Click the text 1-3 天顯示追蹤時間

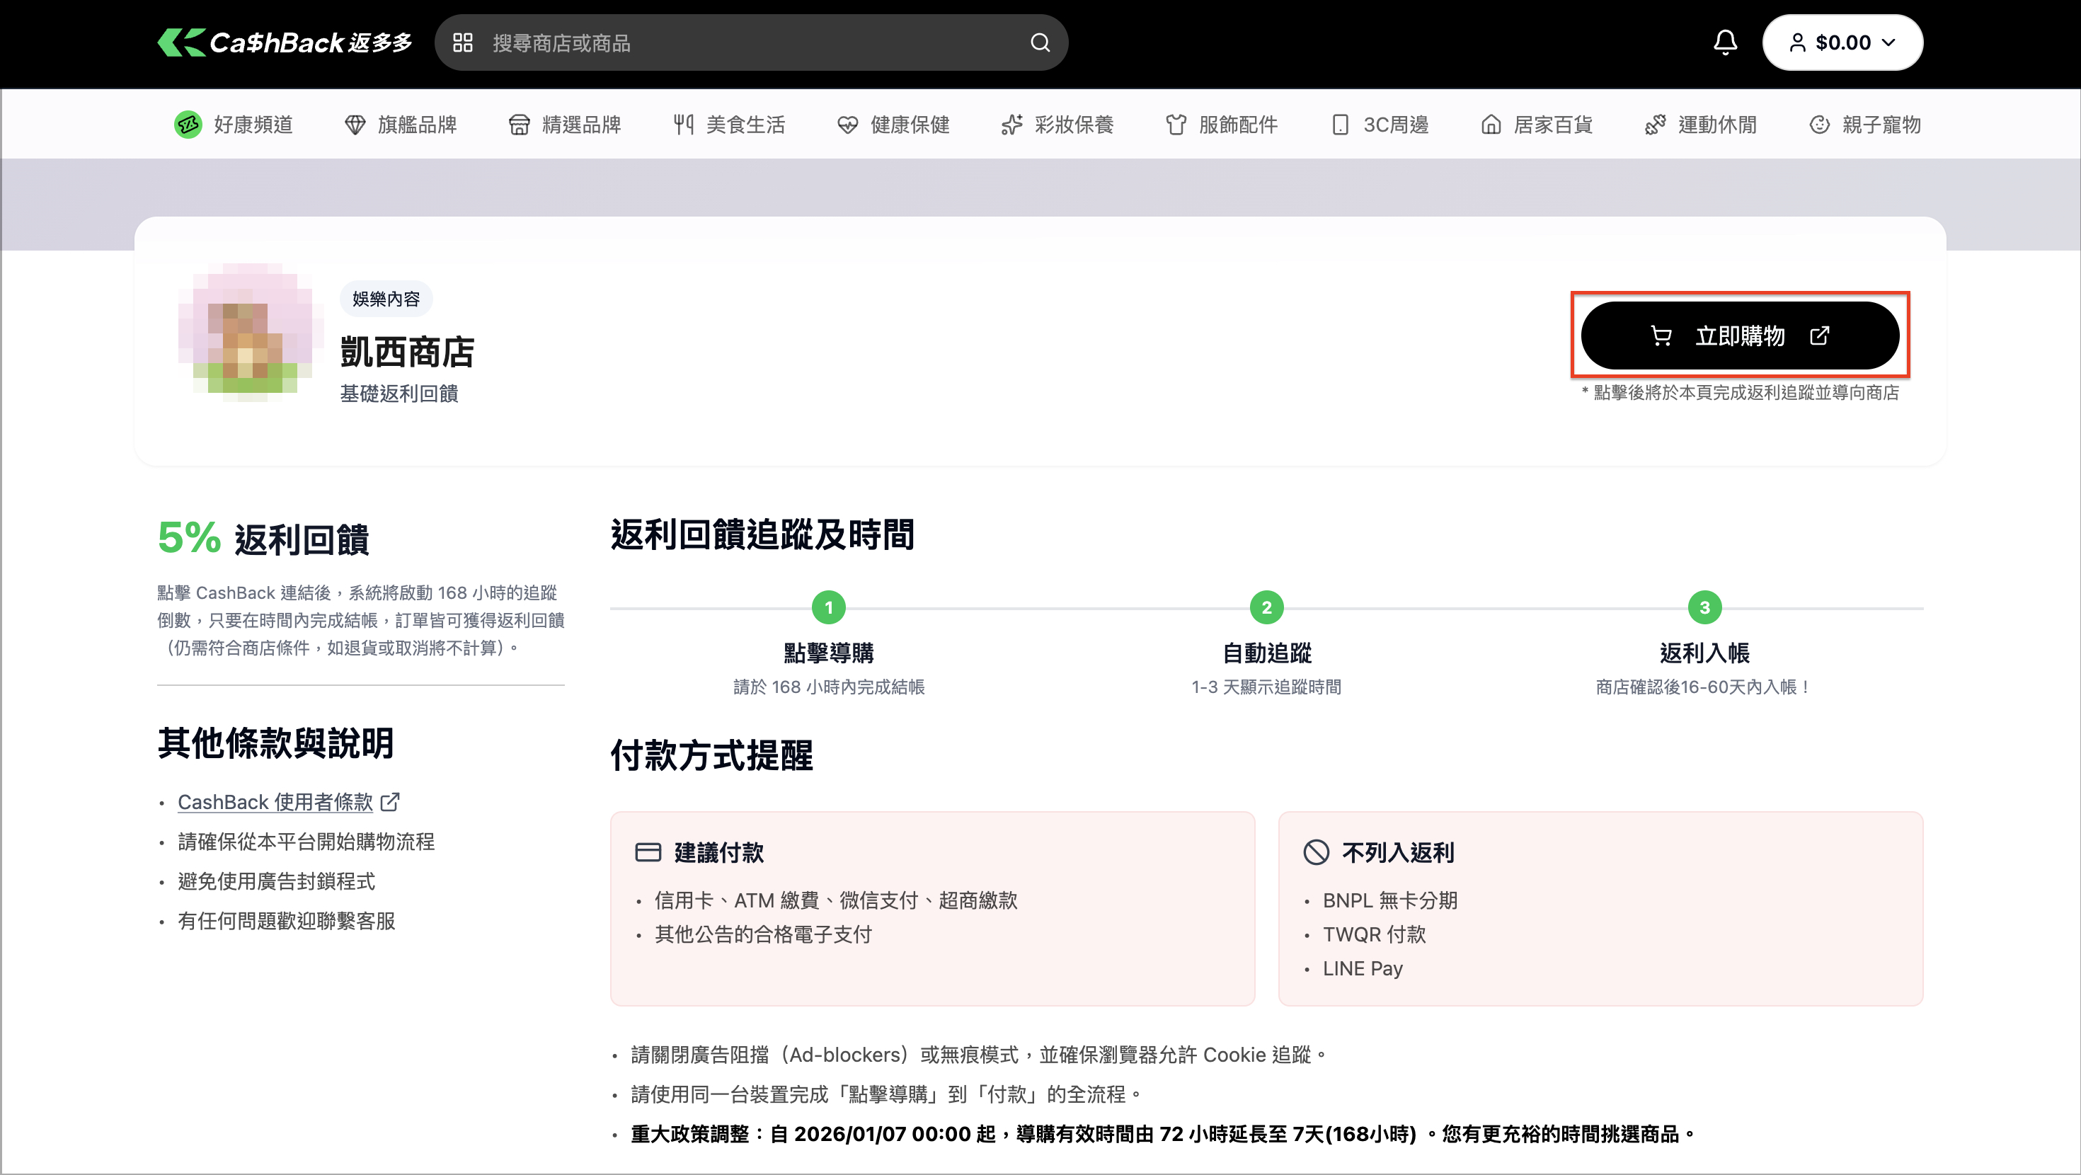[x=1266, y=687]
